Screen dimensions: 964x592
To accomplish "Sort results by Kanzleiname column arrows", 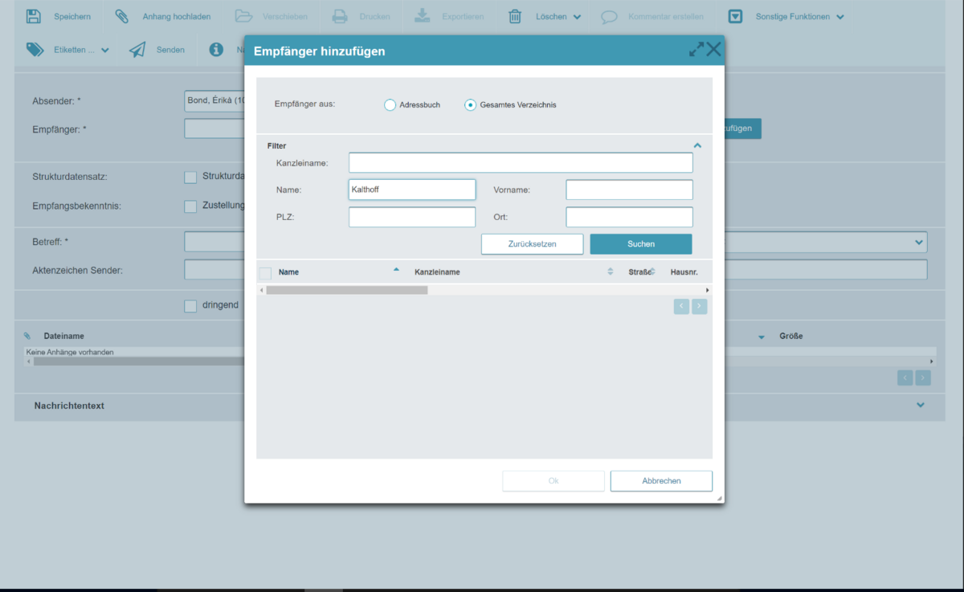I will (611, 272).
